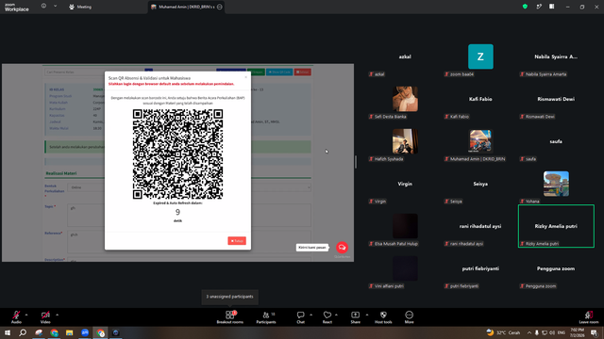Open the Windows notification center icon

tap(594, 332)
